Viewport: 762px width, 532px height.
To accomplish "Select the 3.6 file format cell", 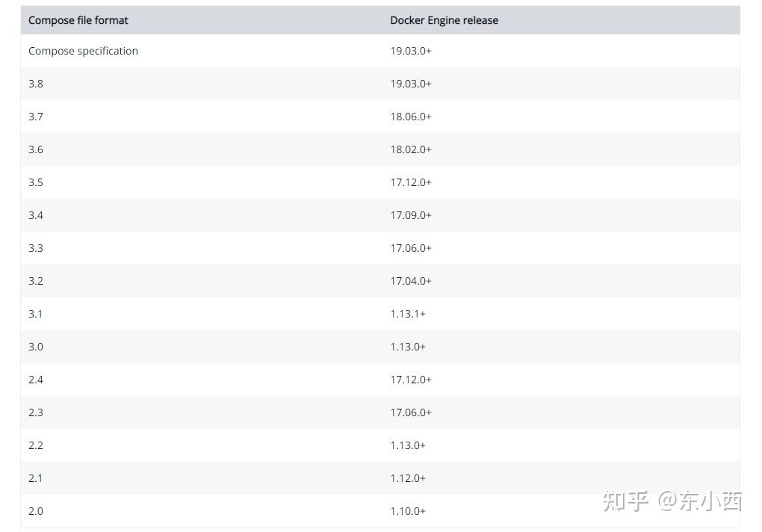I will (36, 149).
